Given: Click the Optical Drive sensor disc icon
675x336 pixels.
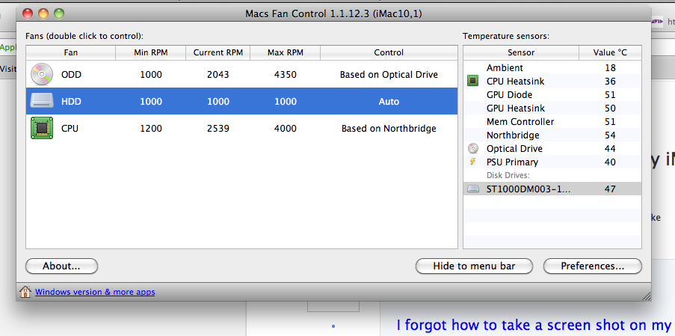Looking at the screenshot, I should tap(473, 149).
